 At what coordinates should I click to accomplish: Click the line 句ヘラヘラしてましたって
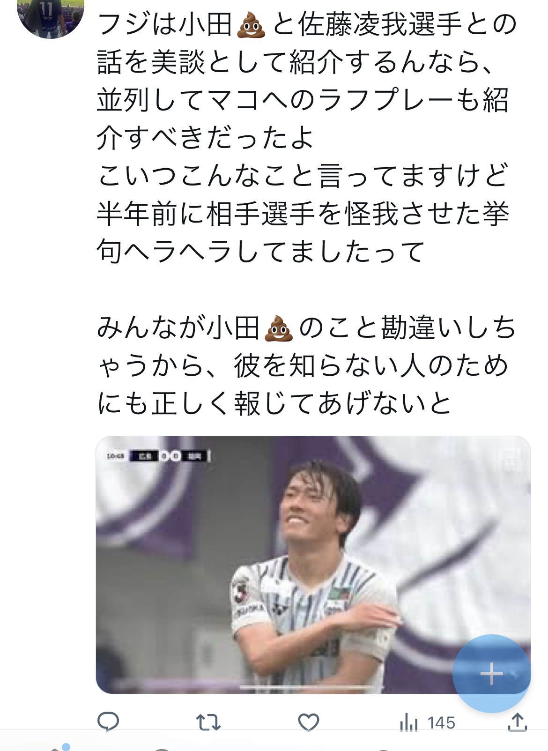coord(261,252)
